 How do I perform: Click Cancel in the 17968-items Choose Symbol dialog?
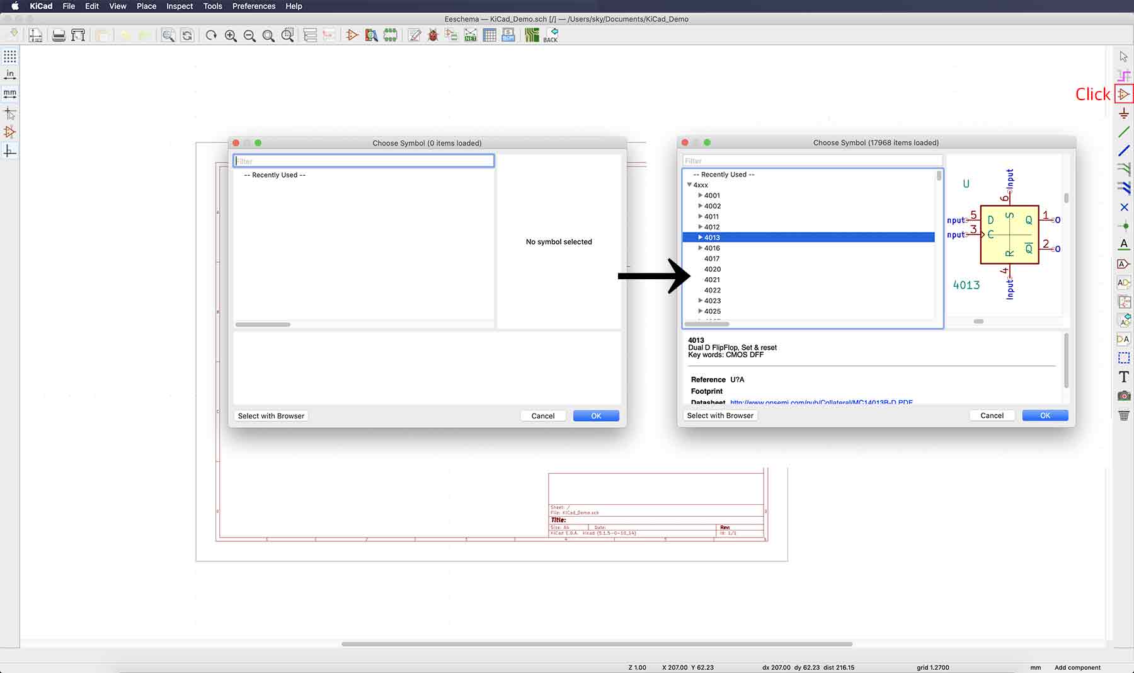point(992,415)
